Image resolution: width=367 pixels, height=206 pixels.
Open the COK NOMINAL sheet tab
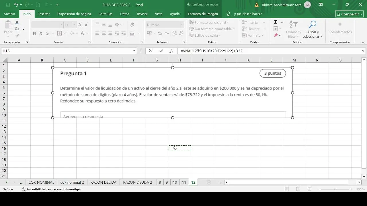click(x=41, y=182)
